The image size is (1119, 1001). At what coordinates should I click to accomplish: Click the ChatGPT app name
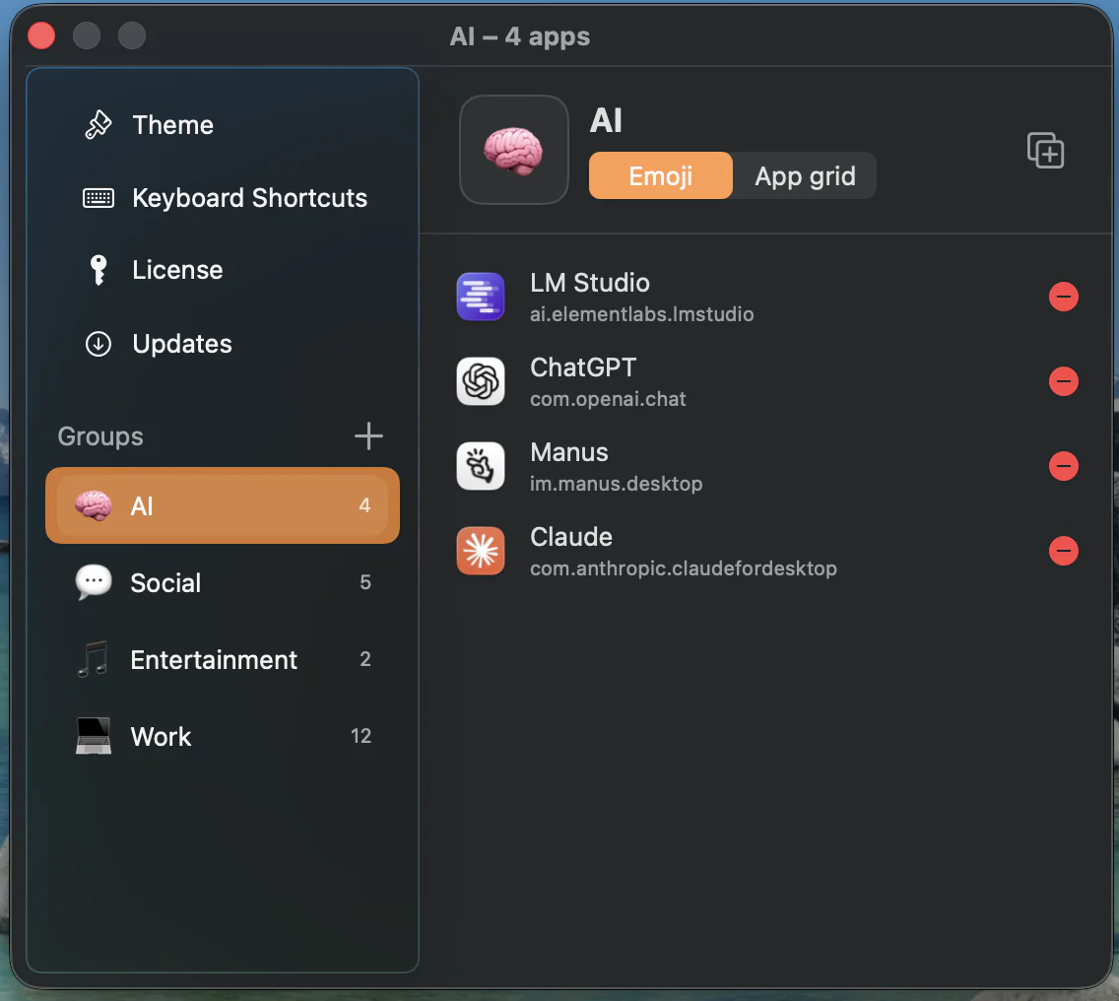point(583,367)
